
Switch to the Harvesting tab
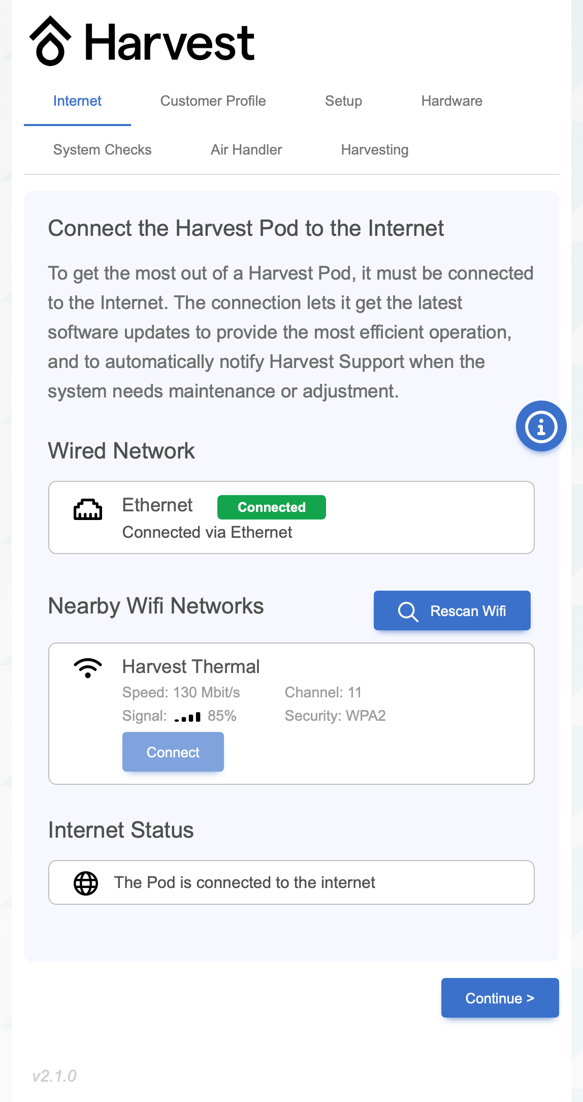point(375,150)
